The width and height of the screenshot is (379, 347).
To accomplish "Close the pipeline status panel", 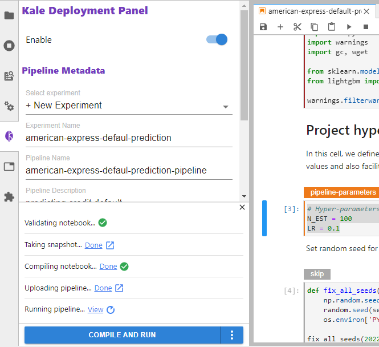I will coord(242,207).
